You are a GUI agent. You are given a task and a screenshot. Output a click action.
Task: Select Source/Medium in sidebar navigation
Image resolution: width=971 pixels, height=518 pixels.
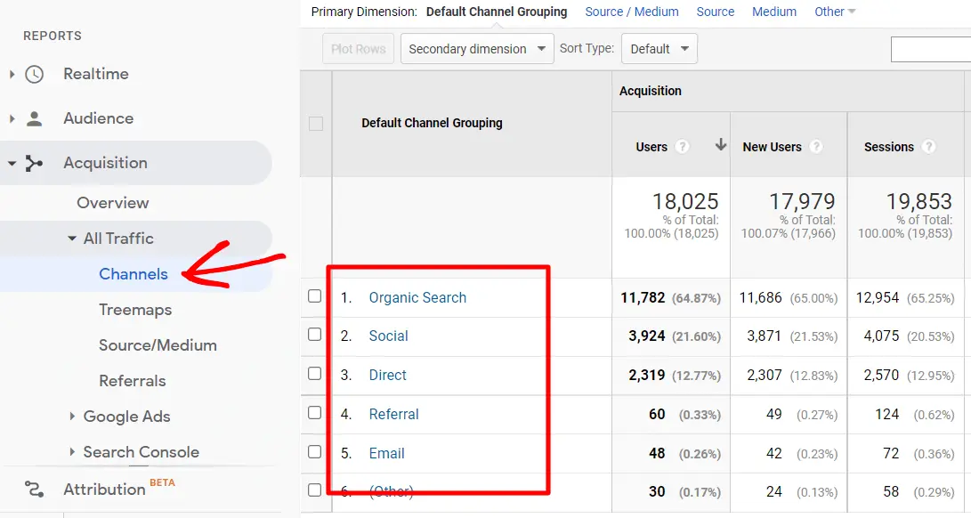point(158,345)
